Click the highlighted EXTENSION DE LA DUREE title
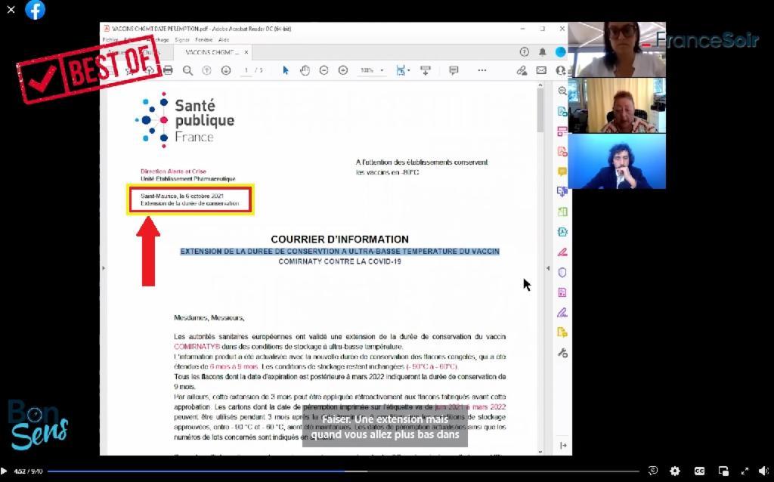Viewport: 774px width, 482px height. (339, 252)
